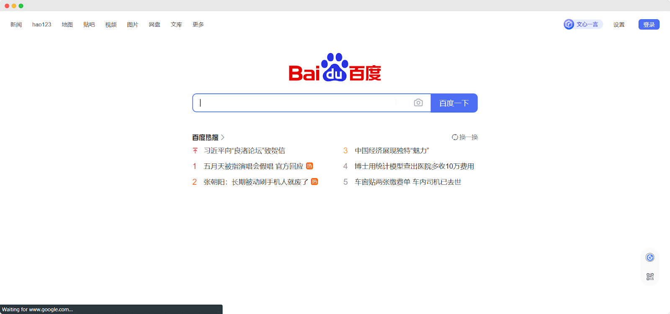
Task: Open headline 博士用统计模型查出医院多收10万费用
Action: click(414, 166)
